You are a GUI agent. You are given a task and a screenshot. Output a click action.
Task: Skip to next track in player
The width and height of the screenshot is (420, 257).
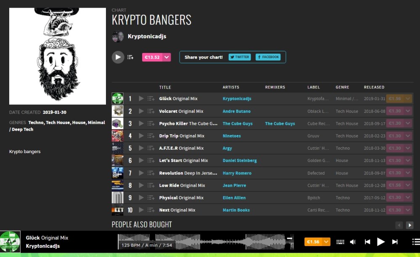(395, 242)
